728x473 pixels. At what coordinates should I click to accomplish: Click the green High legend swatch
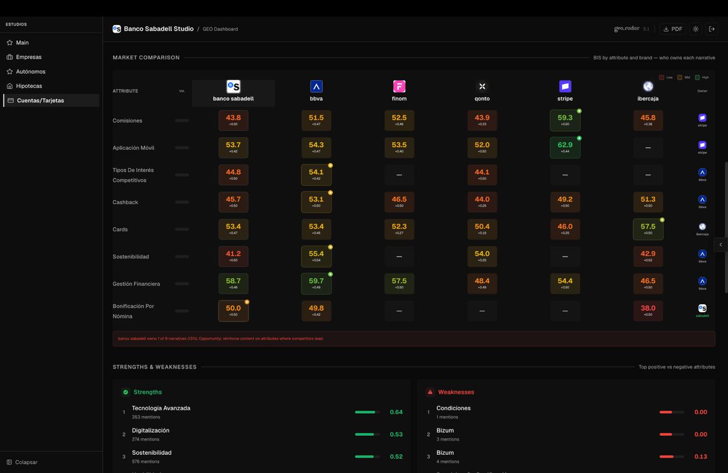pos(697,77)
